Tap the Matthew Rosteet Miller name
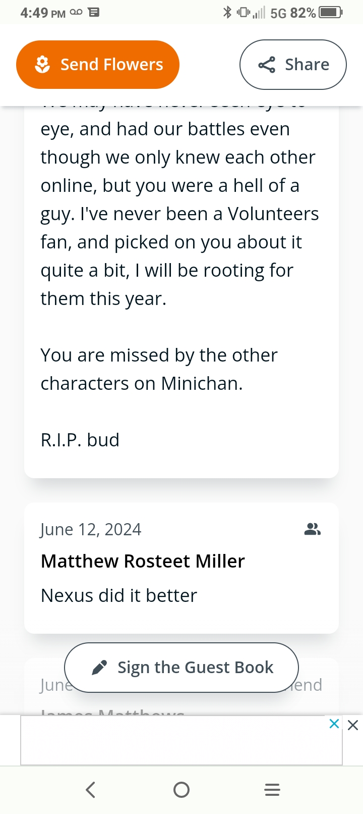363x814 pixels. (143, 561)
